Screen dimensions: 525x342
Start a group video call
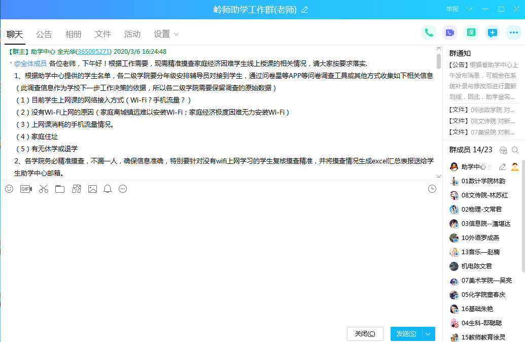pos(450,33)
